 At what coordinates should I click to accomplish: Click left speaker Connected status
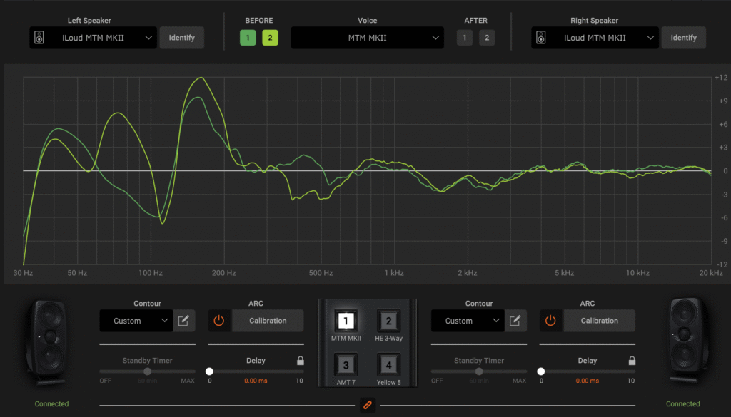pos(51,404)
